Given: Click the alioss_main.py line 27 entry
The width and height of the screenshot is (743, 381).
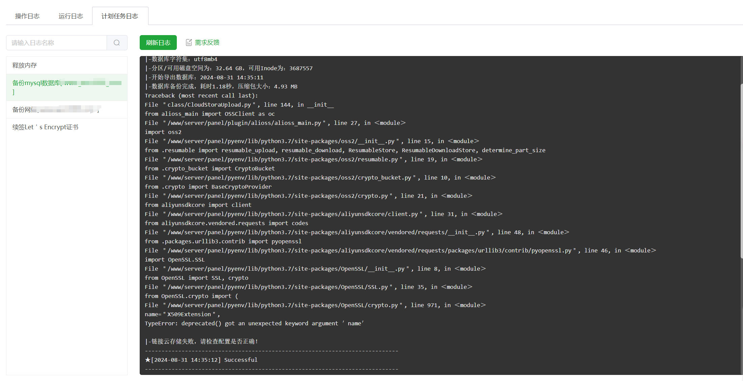Looking at the screenshot, I should 275,123.
